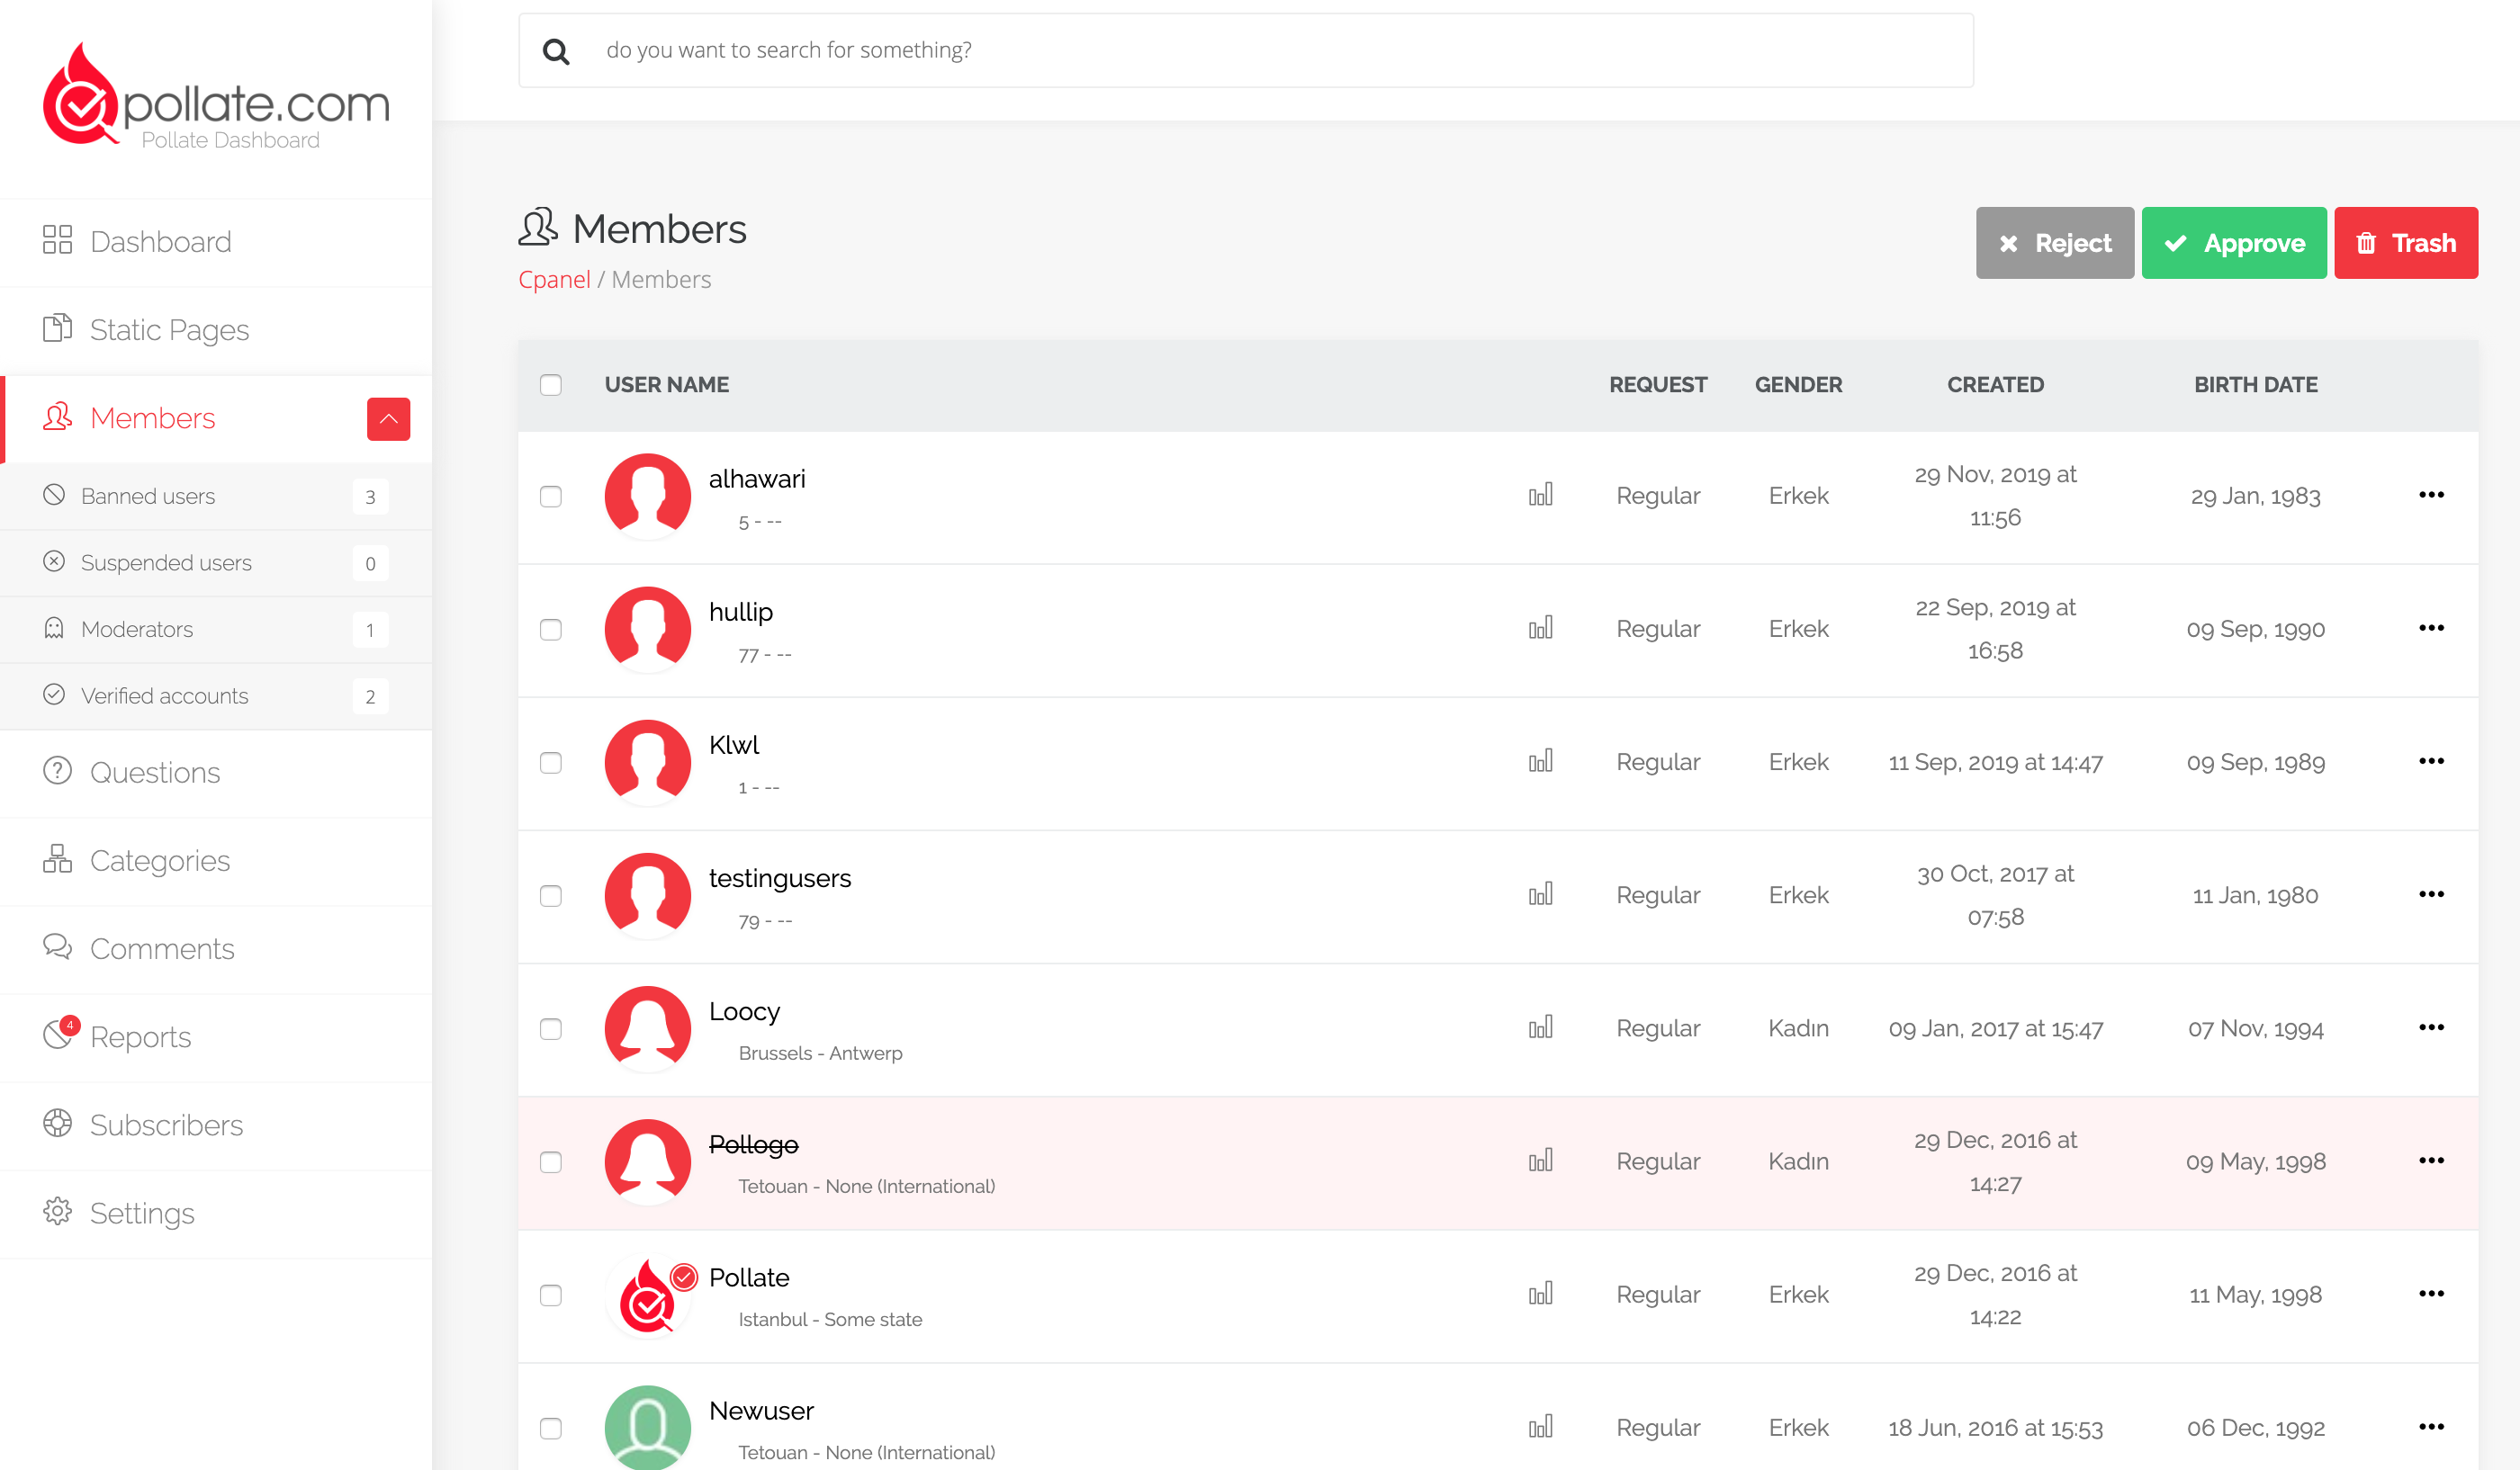
Task: Click the Cpanel breadcrumb link
Action: pos(554,280)
